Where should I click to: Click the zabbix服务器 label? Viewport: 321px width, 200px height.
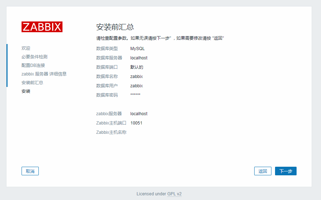coord(109,114)
